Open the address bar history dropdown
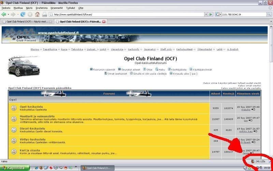273x171 pixels. [205, 14]
